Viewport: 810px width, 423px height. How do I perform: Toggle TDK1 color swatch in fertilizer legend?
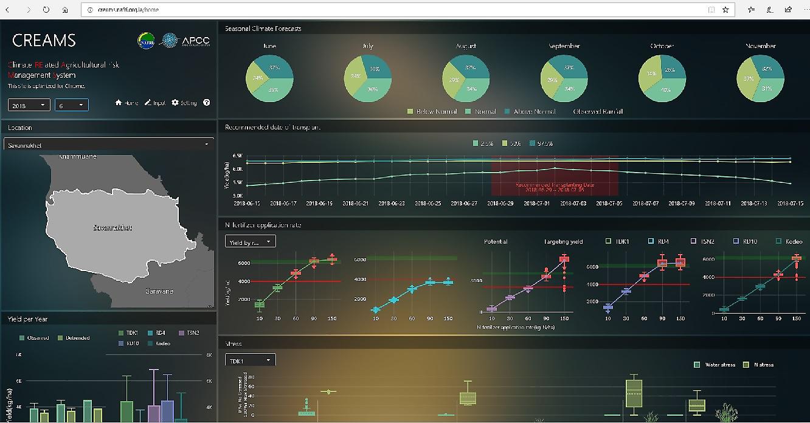609,242
